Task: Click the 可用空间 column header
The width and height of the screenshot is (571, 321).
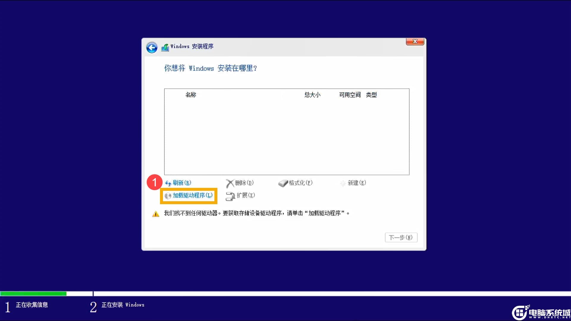Action: coord(350,95)
